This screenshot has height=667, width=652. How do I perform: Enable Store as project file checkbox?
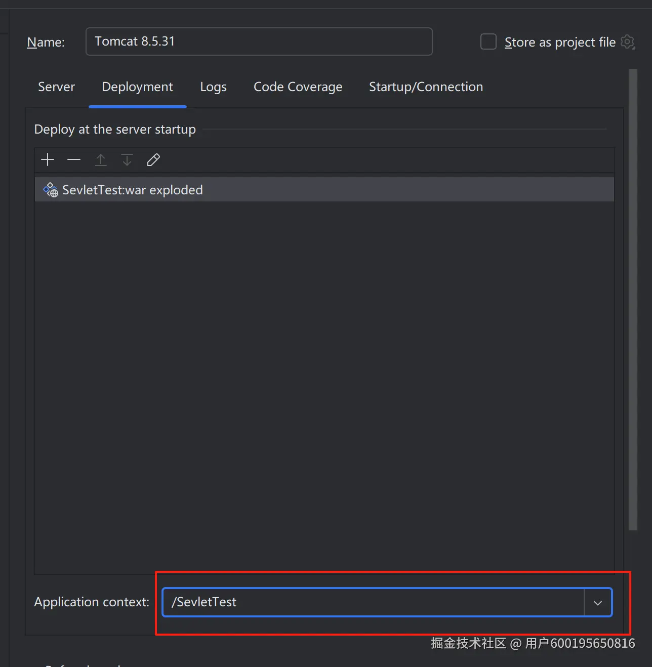coord(488,41)
